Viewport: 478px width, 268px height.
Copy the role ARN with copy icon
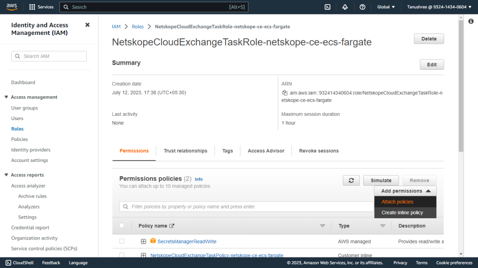point(285,93)
